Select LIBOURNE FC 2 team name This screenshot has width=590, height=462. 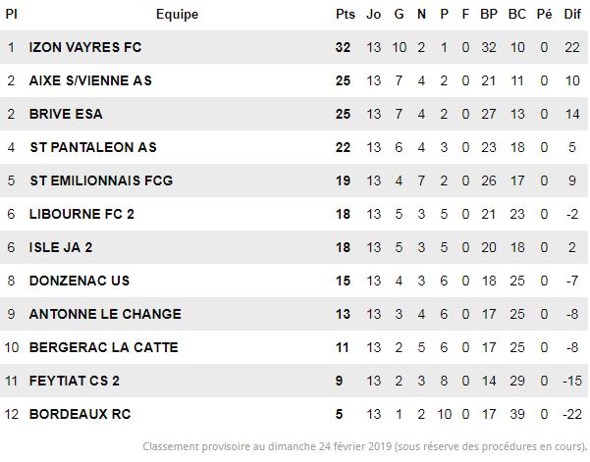(x=81, y=214)
